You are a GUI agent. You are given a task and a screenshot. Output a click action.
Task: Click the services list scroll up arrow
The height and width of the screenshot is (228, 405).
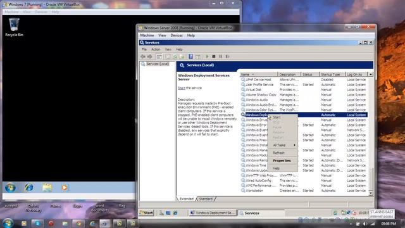click(x=371, y=75)
